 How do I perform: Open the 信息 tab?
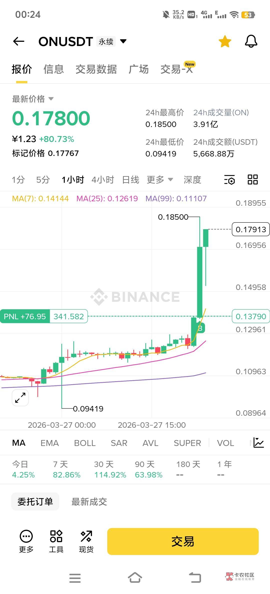pyautogui.click(x=53, y=69)
